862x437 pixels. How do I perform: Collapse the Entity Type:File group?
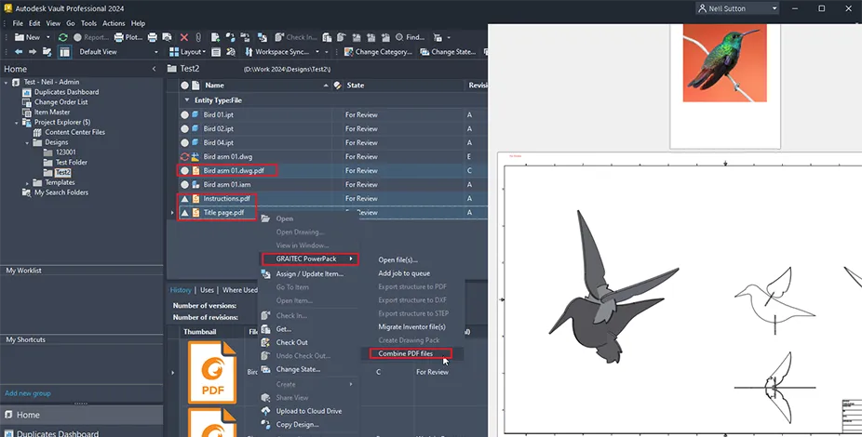187,100
